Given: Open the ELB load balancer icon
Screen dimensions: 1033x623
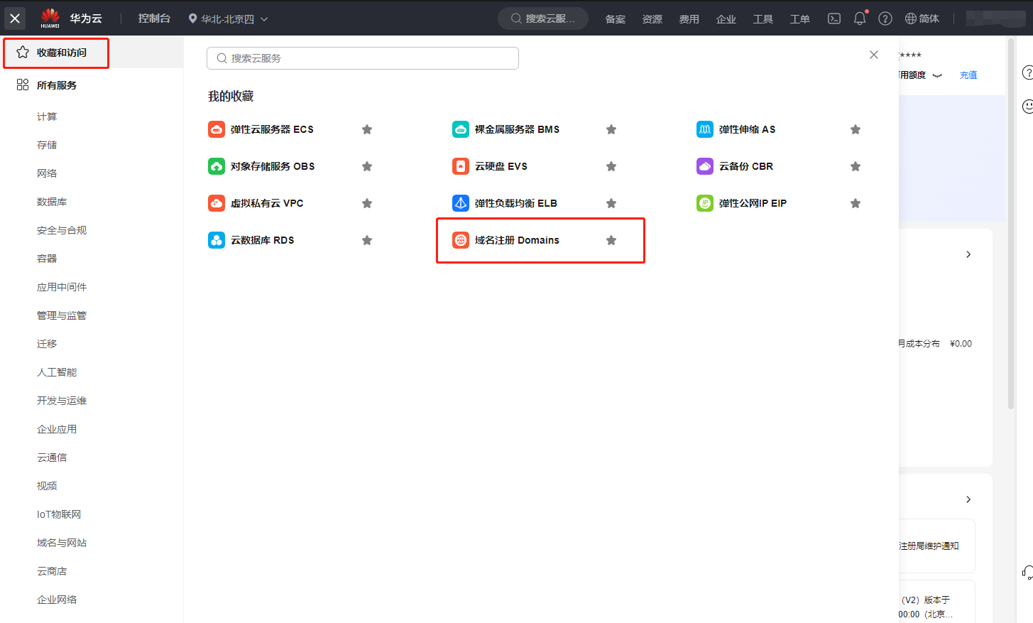Looking at the screenshot, I should pos(461,203).
